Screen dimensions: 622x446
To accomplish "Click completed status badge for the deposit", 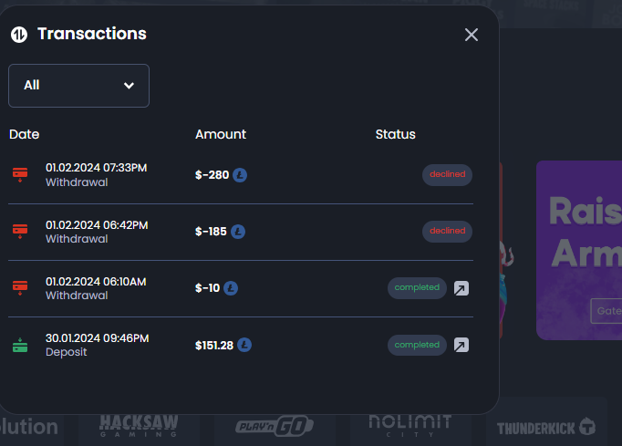I will click(417, 345).
